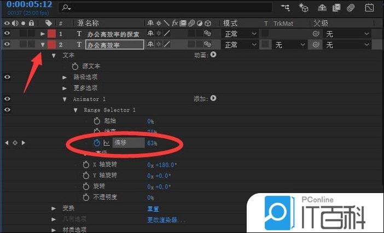This screenshot has width=384, height=233.
Task: Include 偏移 property in graph editor set
Action: 107,143
